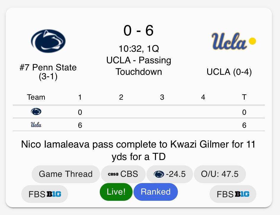Click the Penn State logo in the spread chip
Viewport: 280px width, 215px height.
(x=159, y=174)
